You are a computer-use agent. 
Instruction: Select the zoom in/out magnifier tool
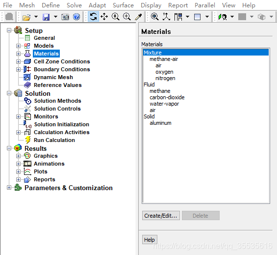coord(116,17)
